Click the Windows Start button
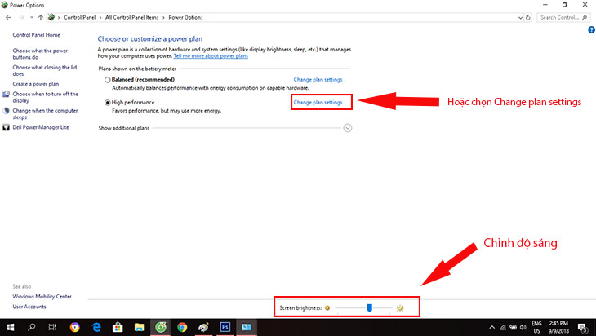Viewport: 596px width, 336px height. click(10, 326)
